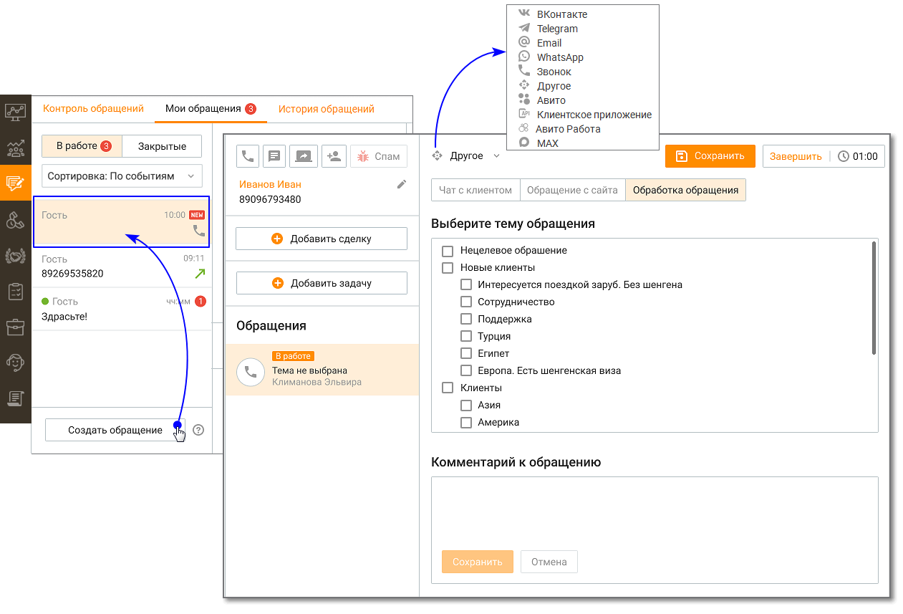Screen dimensions: 903x614
Task: Open the people growth statistics sidebar icon
Action: click(15, 148)
